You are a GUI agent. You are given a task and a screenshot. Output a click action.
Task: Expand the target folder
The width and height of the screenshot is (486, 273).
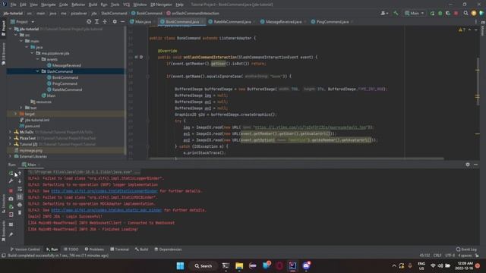[16, 114]
